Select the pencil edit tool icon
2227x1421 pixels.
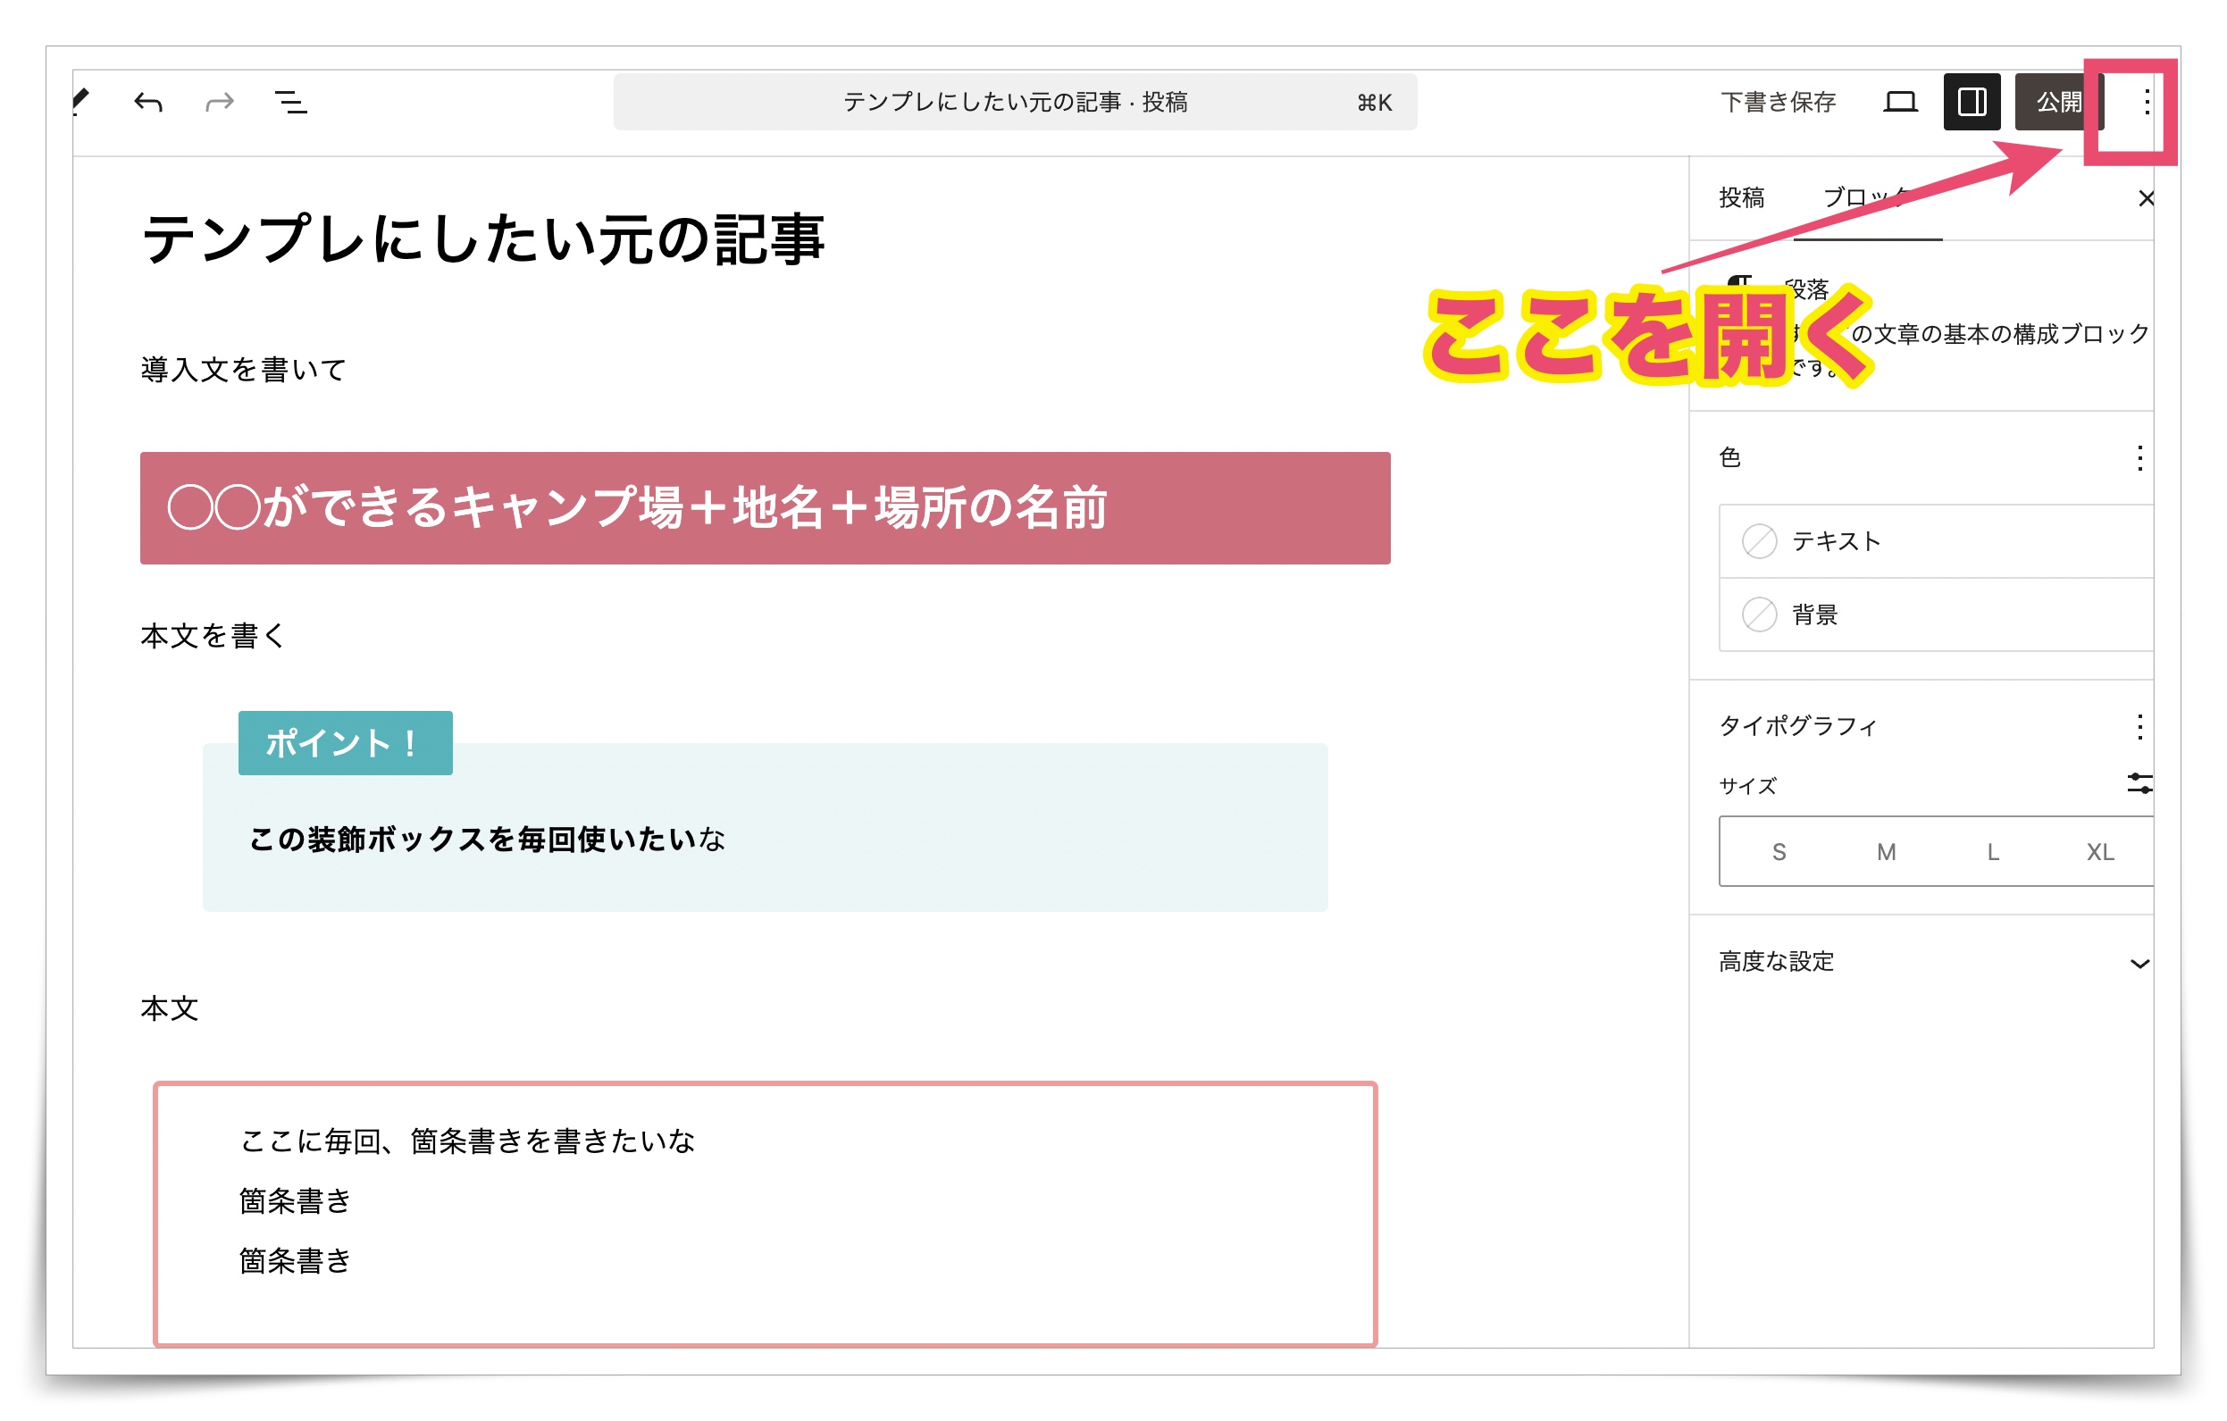(x=81, y=101)
